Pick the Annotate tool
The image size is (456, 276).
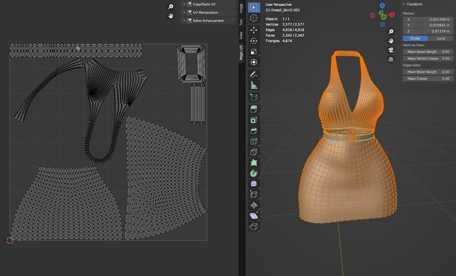point(253,74)
